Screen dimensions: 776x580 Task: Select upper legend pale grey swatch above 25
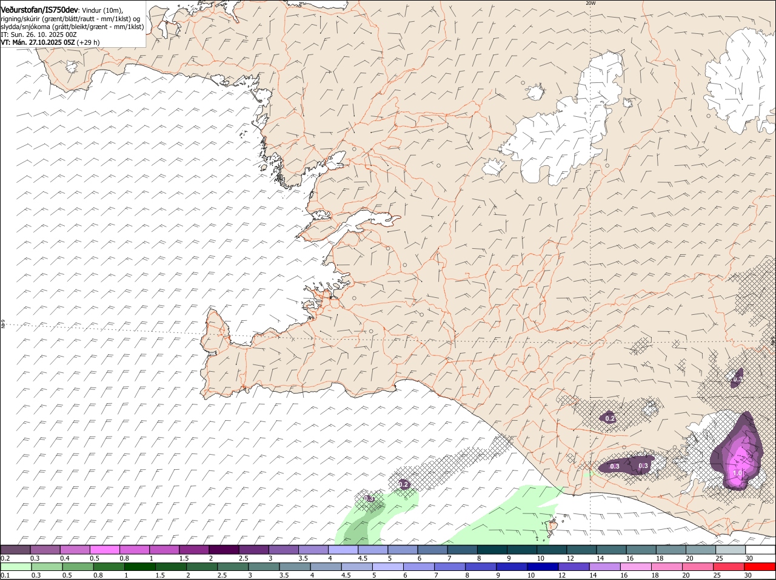coord(731,550)
